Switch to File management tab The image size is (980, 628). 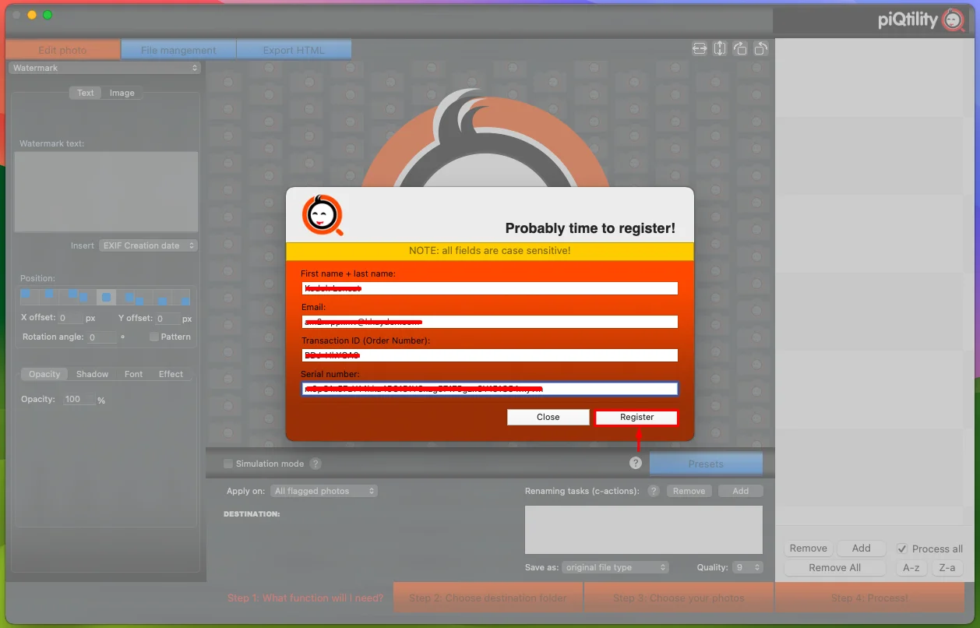(x=178, y=50)
